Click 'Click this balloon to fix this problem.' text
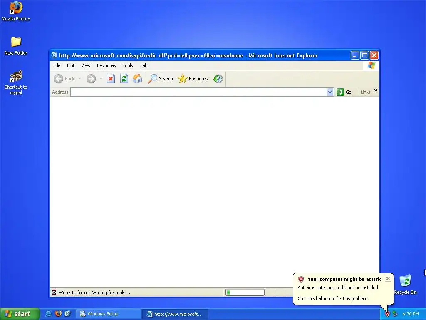The width and height of the screenshot is (426, 320). tap(333, 298)
